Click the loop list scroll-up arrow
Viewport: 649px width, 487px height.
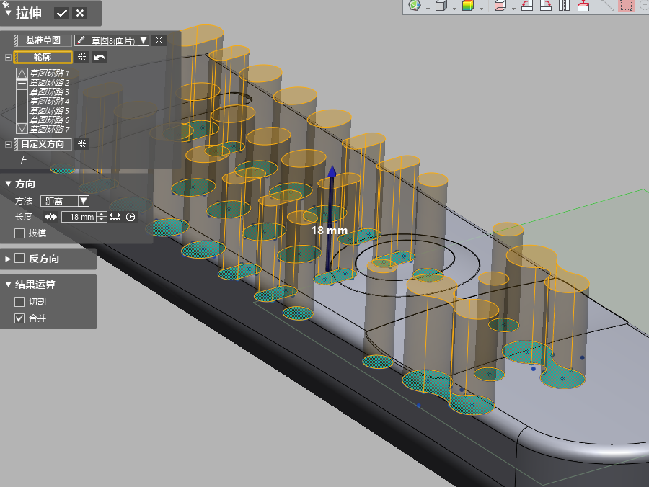point(22,73)
